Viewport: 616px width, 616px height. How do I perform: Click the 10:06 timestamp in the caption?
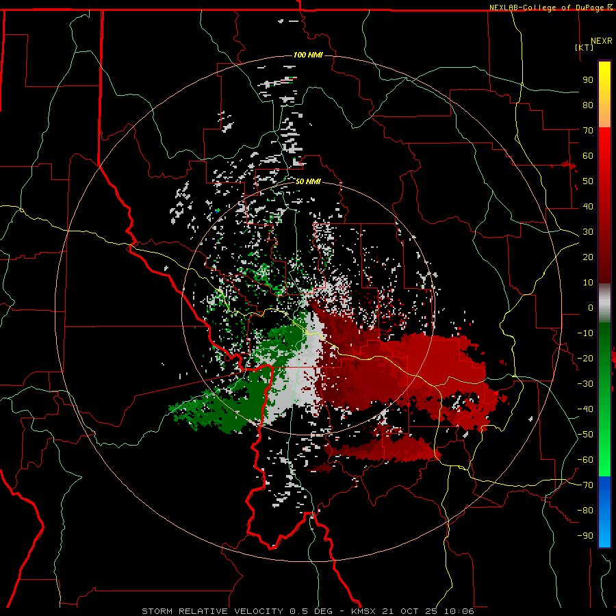pyautogui.click(x=459, y=611)
